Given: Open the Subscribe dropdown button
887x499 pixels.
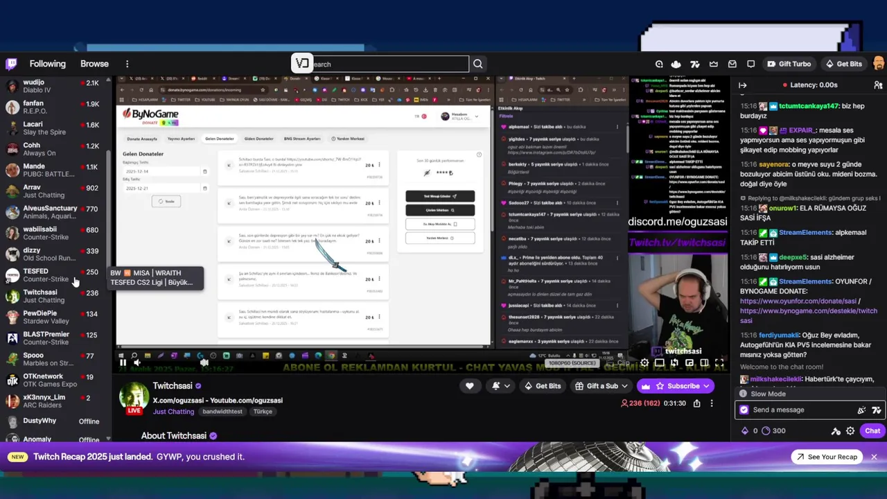Looking at the screenshot, I should pyautogui.click(x=676, y=386).
